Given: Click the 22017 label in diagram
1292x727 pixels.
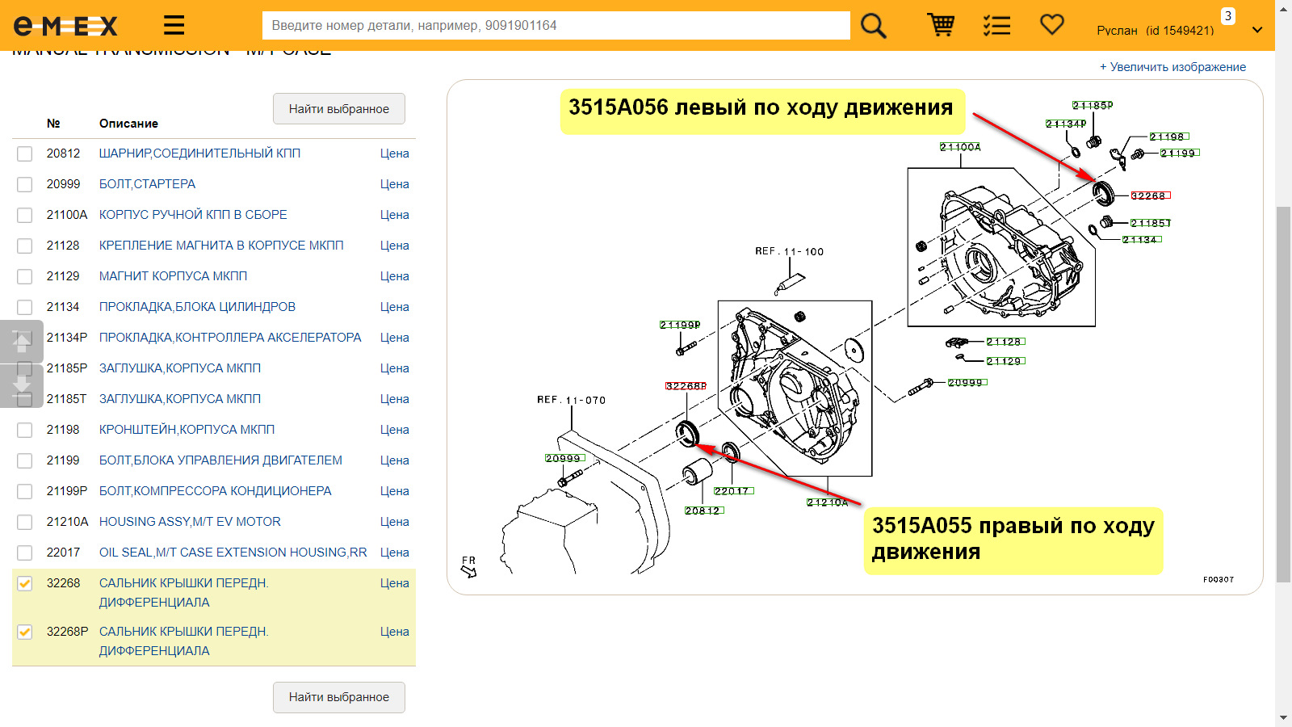Looking at the screenshot, I should (x=732, y=491).
